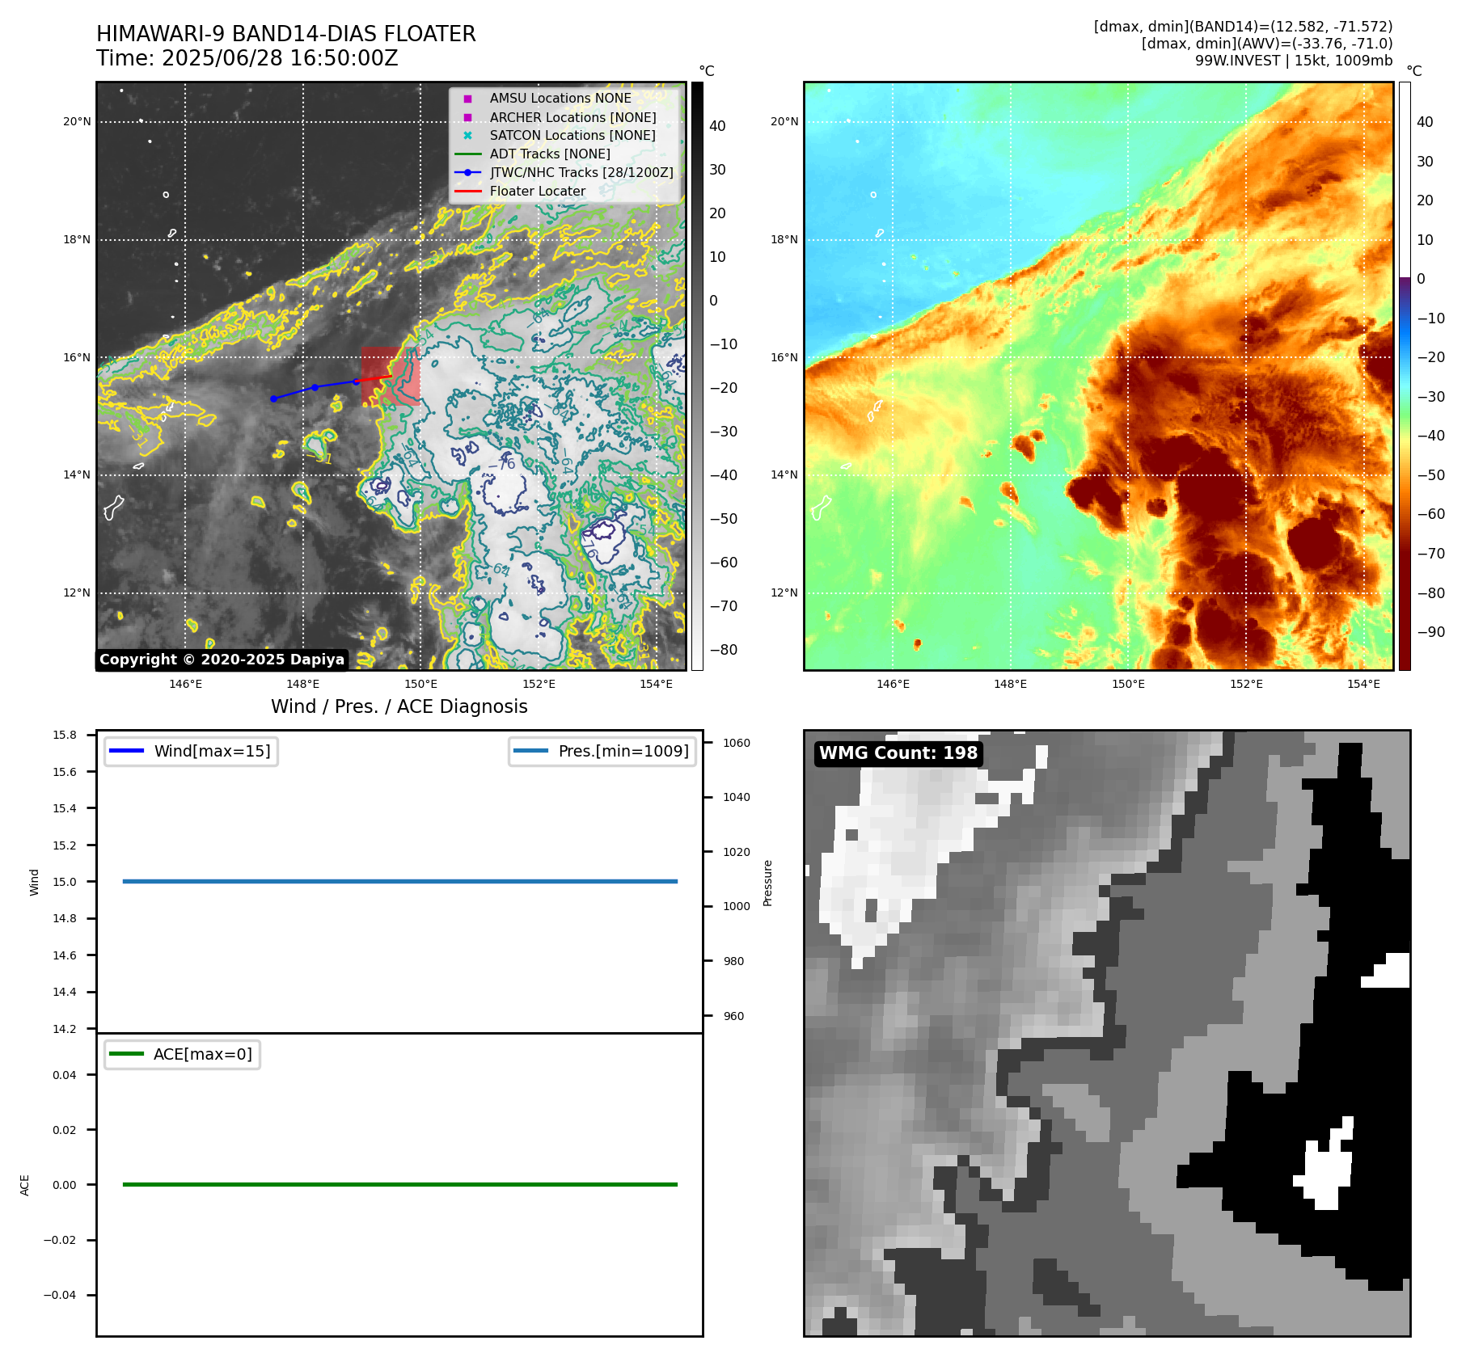Viewport: 1466px width, 1366px height.
Task: Click the '150°E' longitude label of the left map
Action: tap(420, 685)
